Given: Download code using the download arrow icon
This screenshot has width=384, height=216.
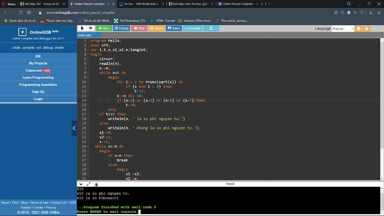Looking at the screenshot, I should pos(211,28).
